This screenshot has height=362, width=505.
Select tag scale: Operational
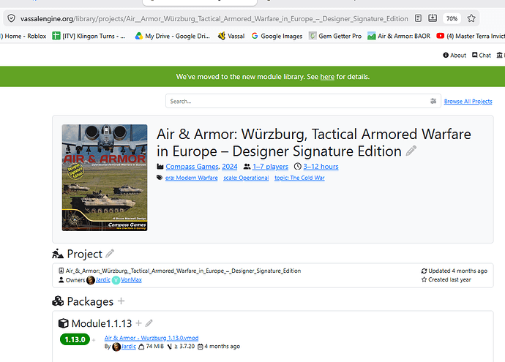[x=246, y=178]
